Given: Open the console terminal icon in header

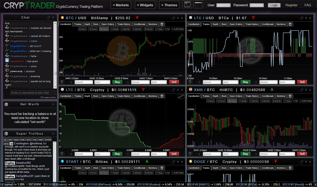Looking at the screenshot, I should [187, 4].
